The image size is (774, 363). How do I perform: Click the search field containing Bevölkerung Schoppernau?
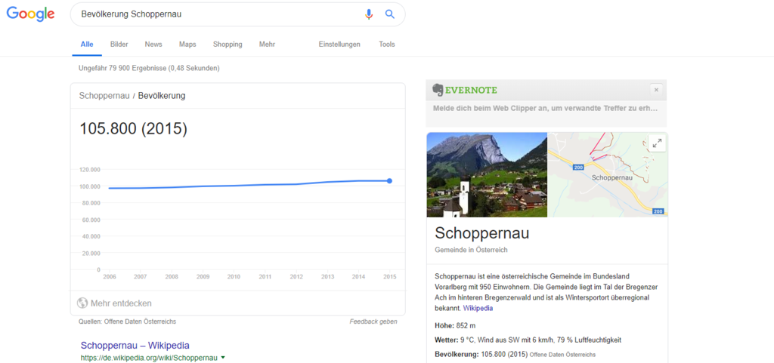point(219,14)
